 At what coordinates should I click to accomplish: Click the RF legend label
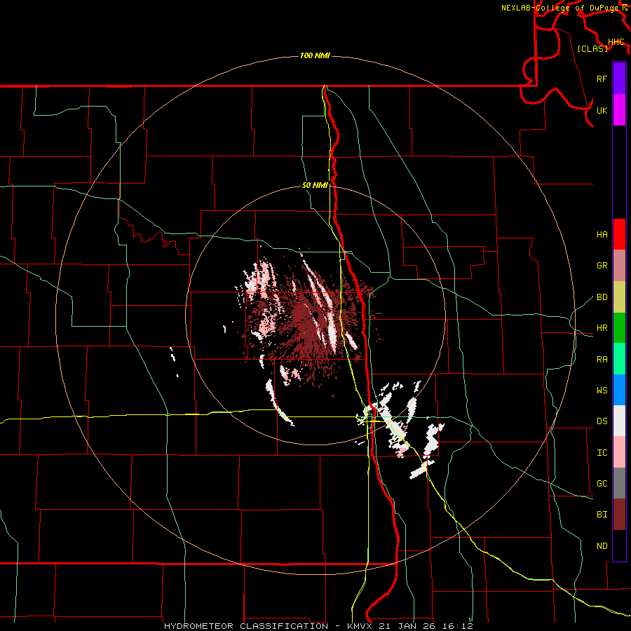click(x=602, y=79)
